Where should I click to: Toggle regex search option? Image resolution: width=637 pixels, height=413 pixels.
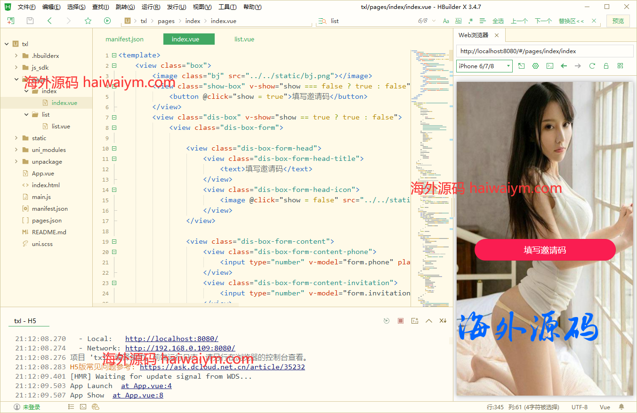pyautogui.click(x=470, y=21)
